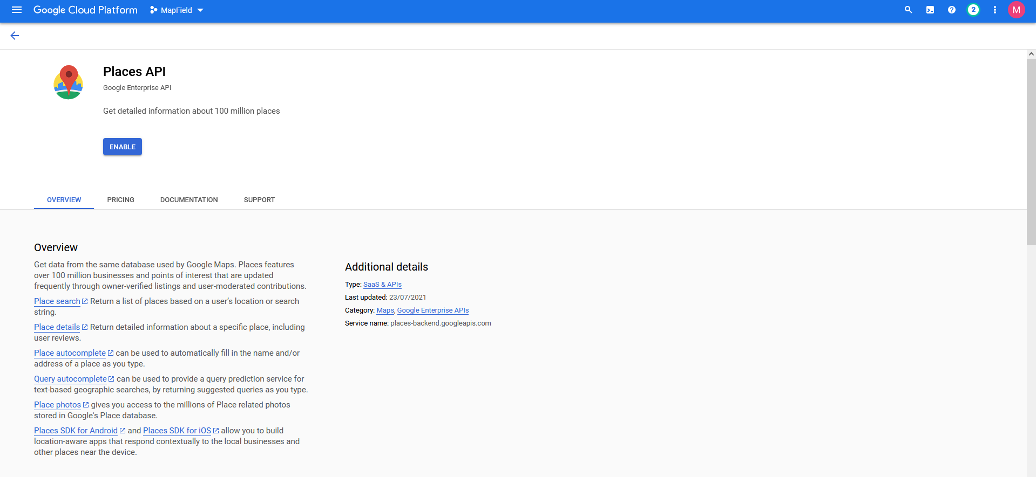Go back with the arrow icon
Image resolution: width=1036 pixels, height=477 pixels.
(x=15, y=36)
